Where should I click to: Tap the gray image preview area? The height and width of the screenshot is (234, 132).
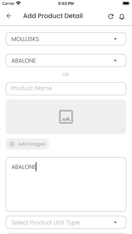click(66, 117)
